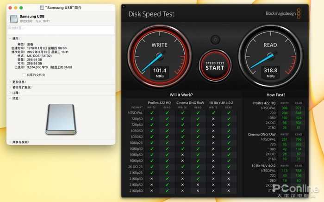Click the Cinema DNG RAW column header in Will It Work
The width and height of the screenshot is (324, 202).
click(x=190, y=103)
